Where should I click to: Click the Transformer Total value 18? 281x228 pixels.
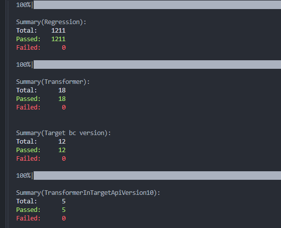coord(62,90)
